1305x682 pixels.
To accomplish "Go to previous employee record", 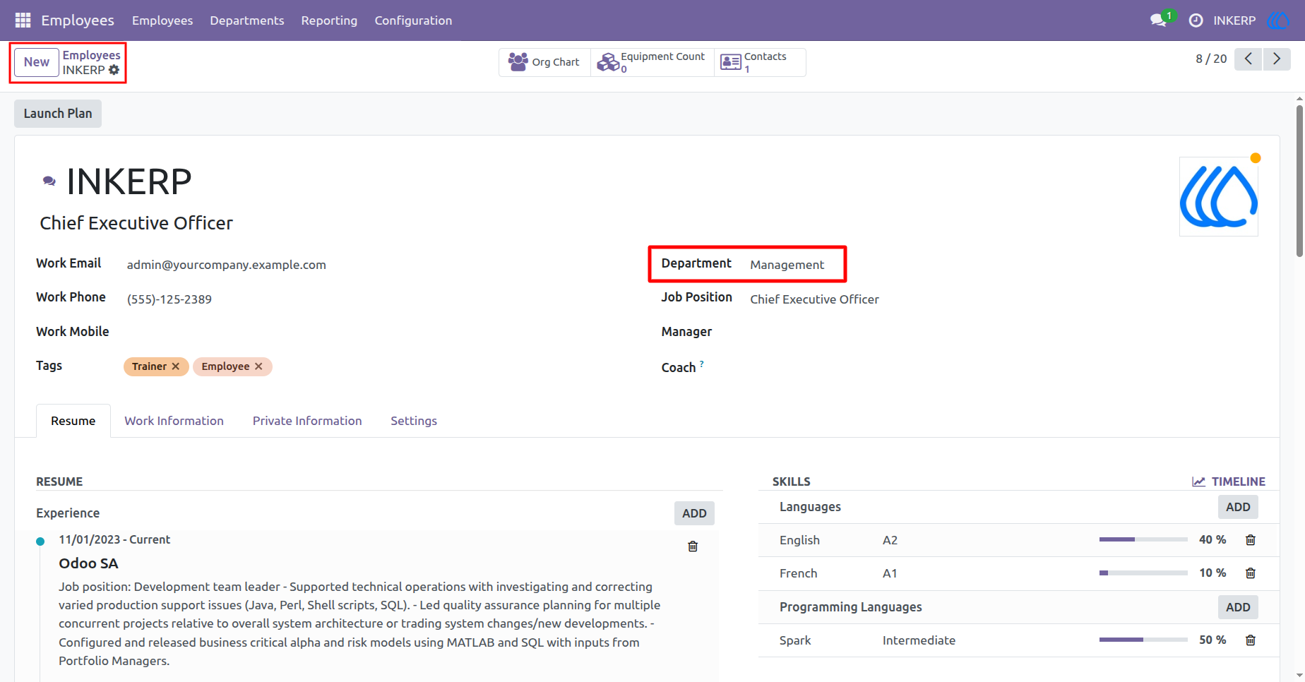I will coord(1249,59).
